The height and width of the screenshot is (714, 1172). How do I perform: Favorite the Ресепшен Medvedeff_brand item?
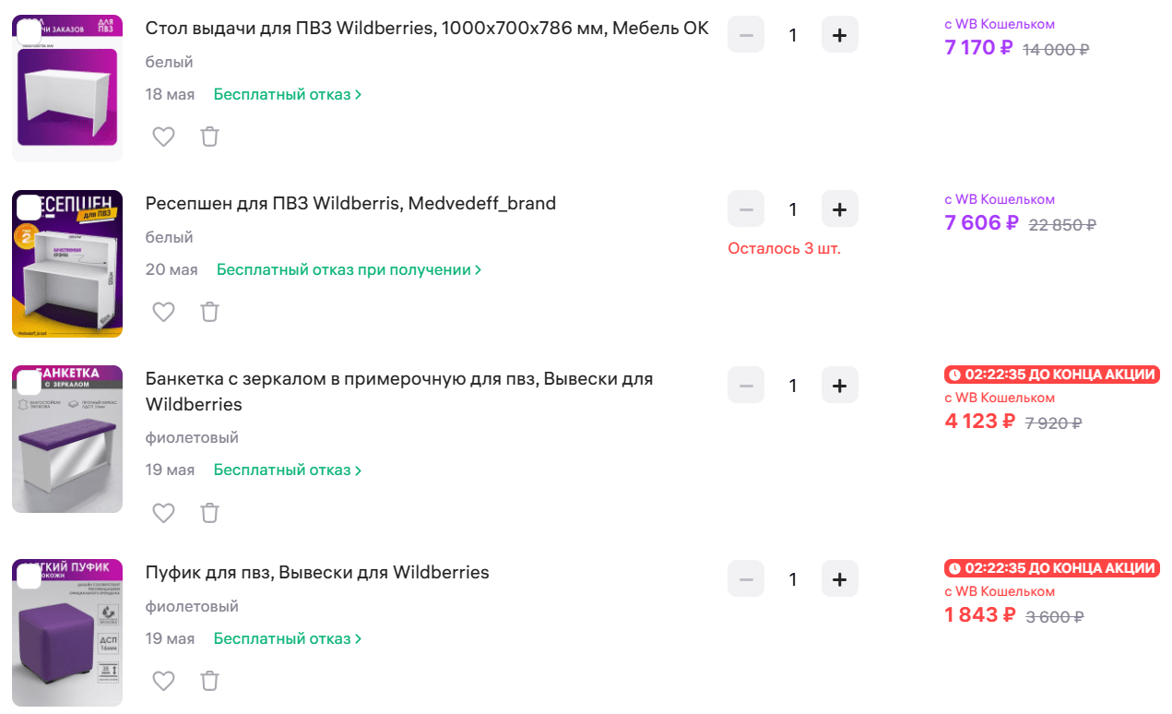coord(163,312)
